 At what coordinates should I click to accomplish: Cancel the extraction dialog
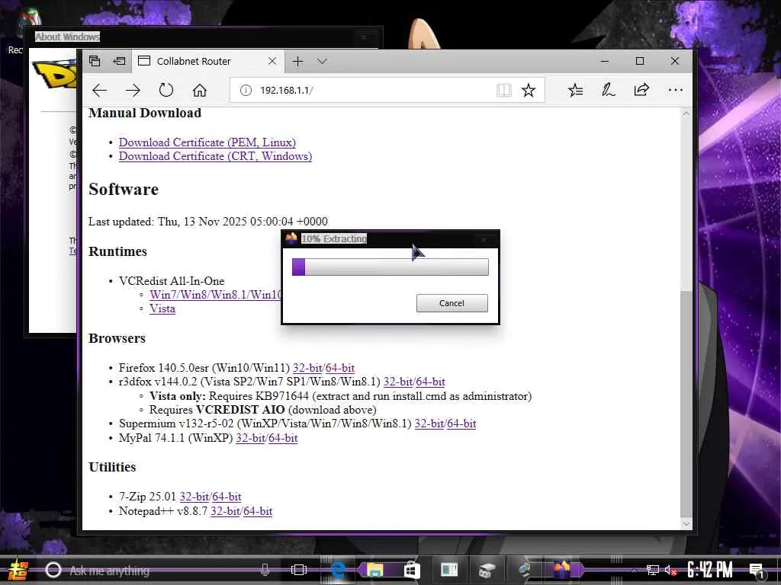pyautogui.click(x=452, y=303)
